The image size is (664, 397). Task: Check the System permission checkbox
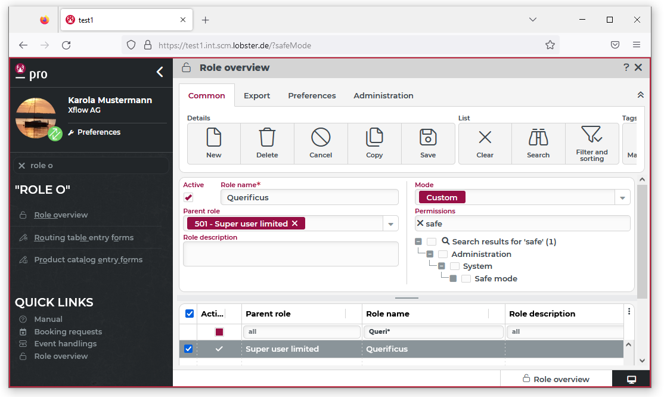point(454,266)
